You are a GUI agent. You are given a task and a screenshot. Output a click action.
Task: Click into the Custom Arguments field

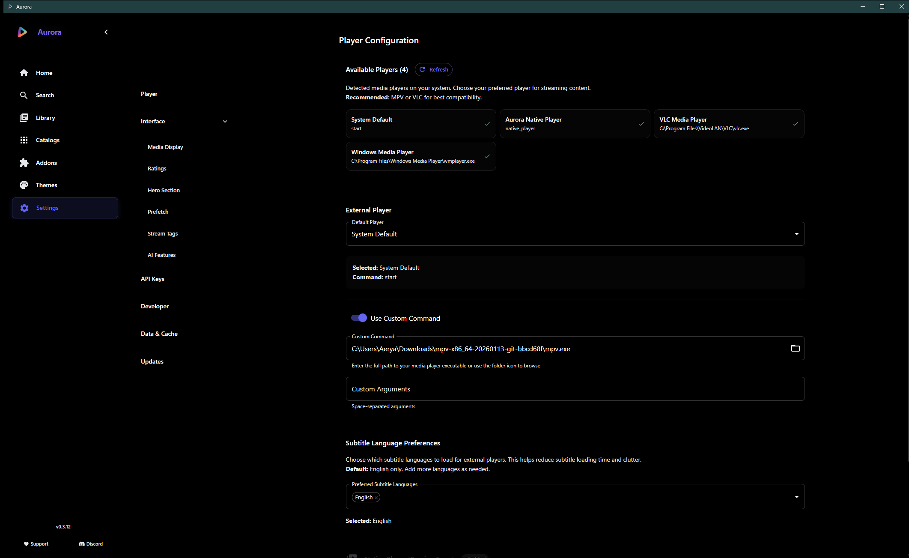coord(575,389)
